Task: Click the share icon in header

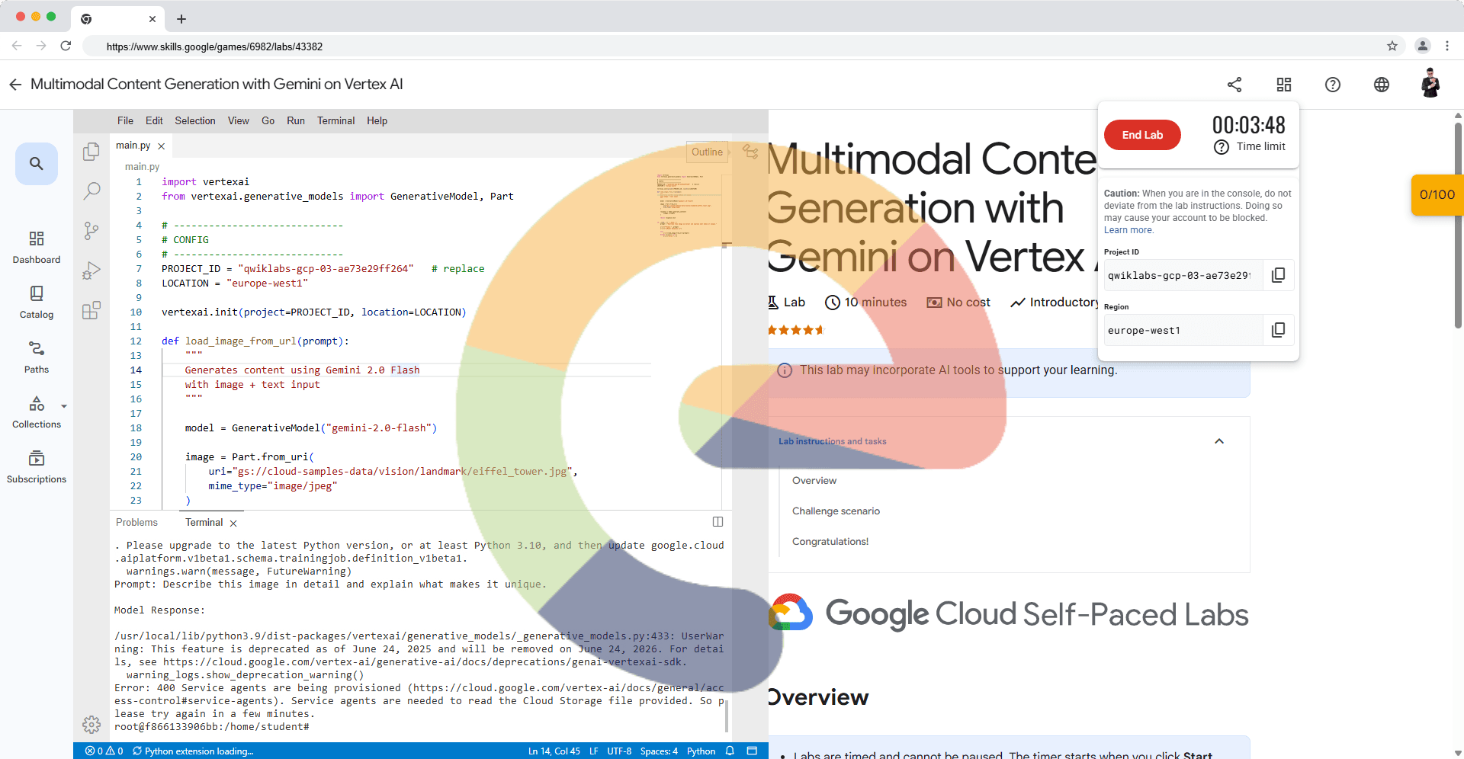Action: coord(1234,85)
